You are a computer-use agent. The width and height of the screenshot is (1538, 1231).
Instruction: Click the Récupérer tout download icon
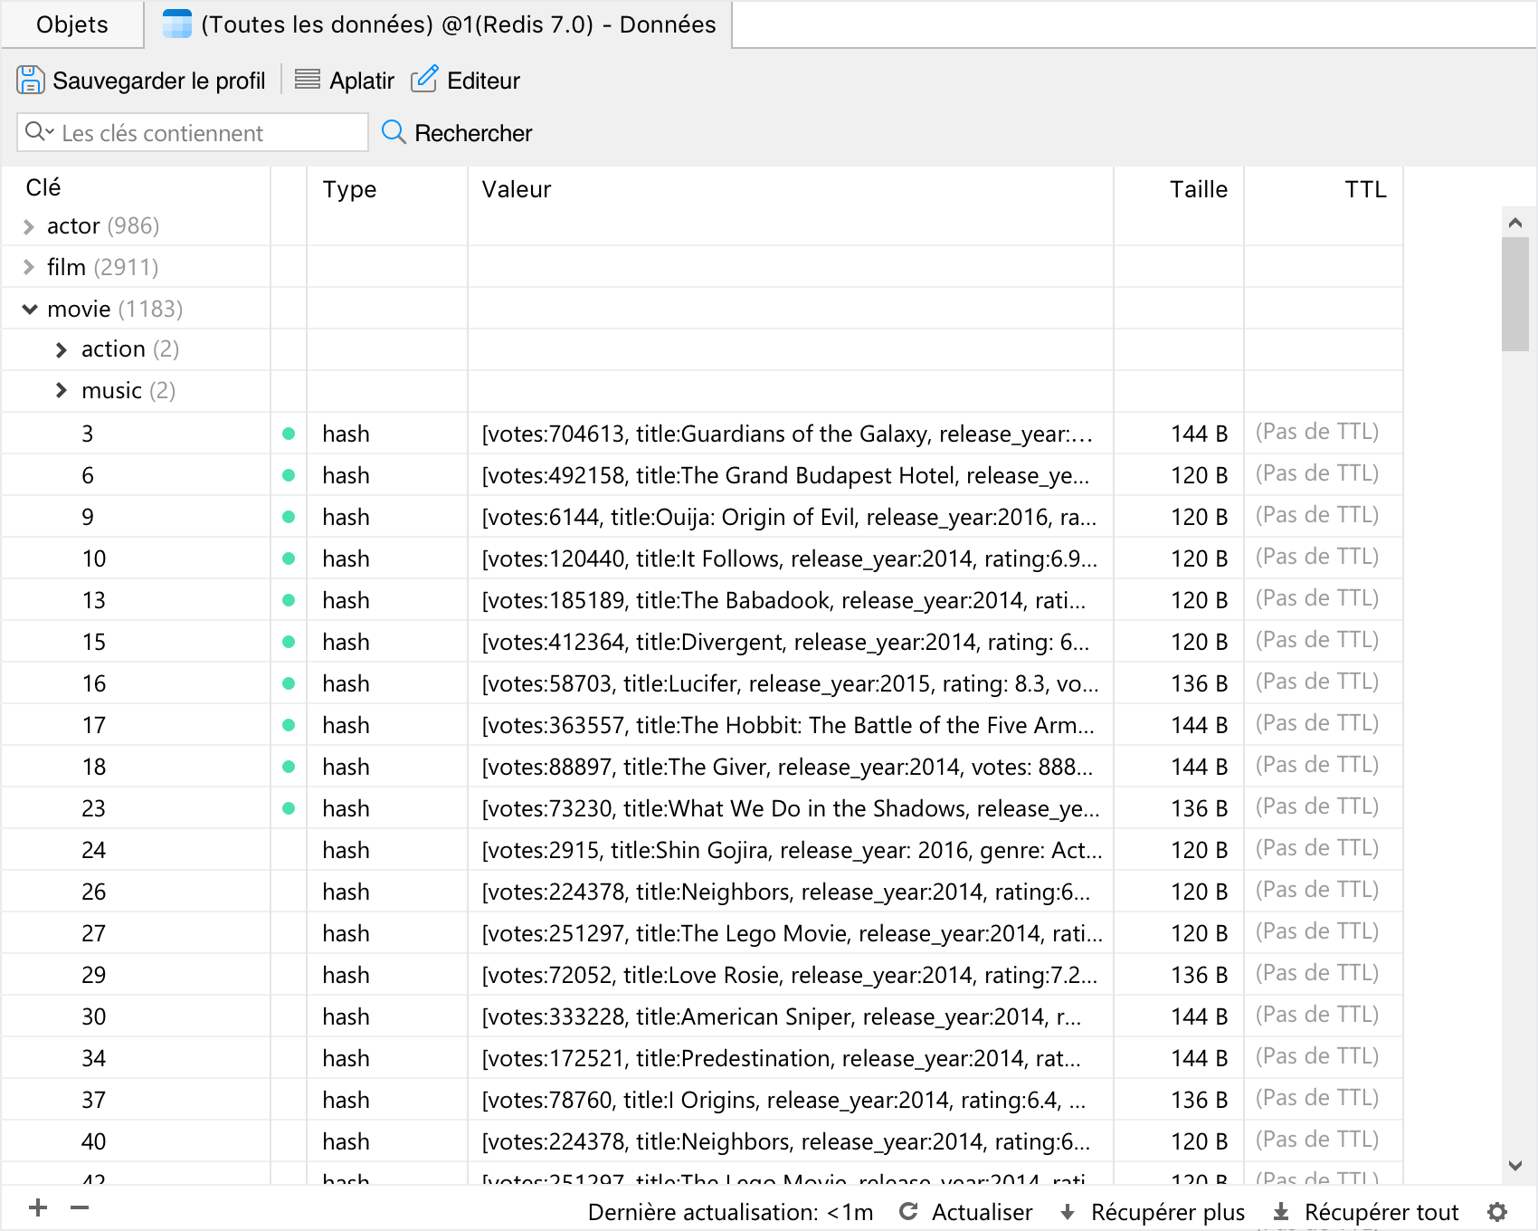(1281, 1212)
